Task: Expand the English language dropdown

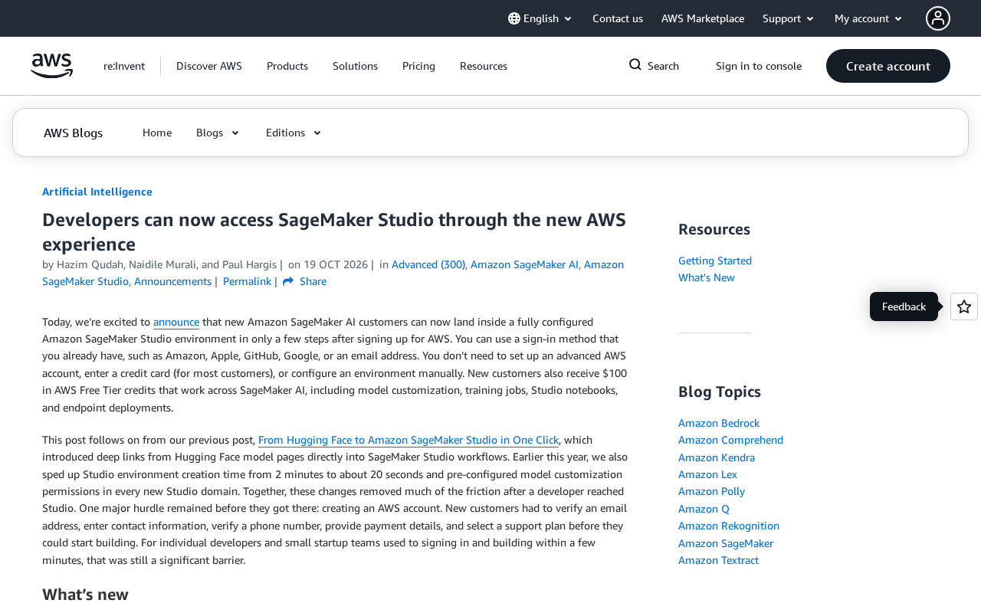Action: click(x=540, y=18)
